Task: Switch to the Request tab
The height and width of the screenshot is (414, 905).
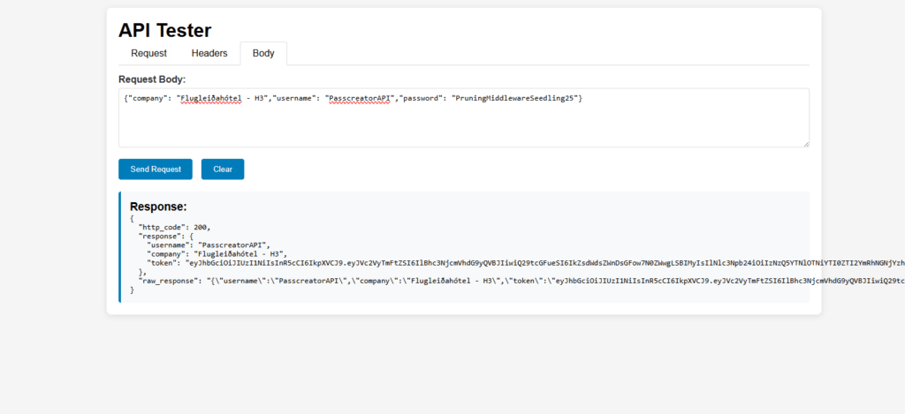Action: [x=148, y=53]
